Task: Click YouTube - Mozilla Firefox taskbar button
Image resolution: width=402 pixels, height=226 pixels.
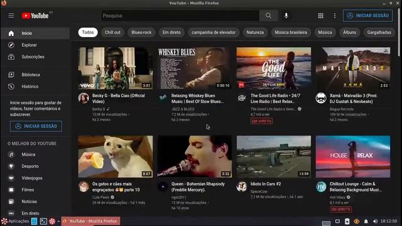Action: tap(90, 221)
